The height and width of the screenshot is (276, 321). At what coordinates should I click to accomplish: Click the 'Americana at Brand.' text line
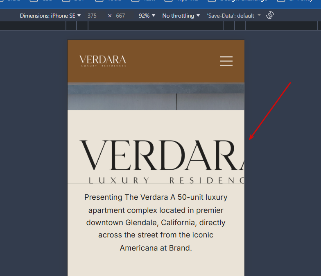coord(156,248)
